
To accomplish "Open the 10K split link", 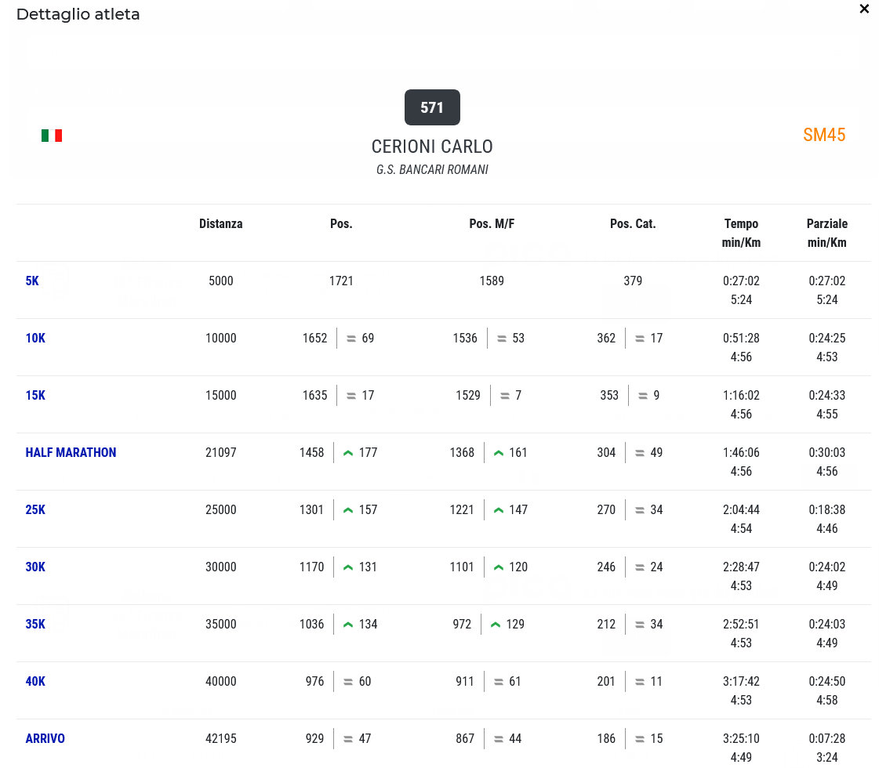I will 35,338.
